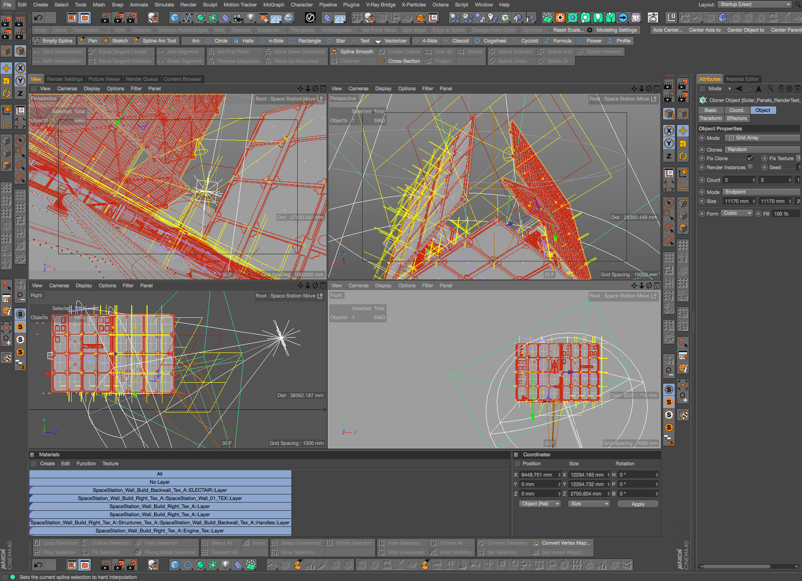The width and height of the screenshot is (802, 581).
Task: Maximize the Right viewport with its toggle icon
Action: point(323,286)
